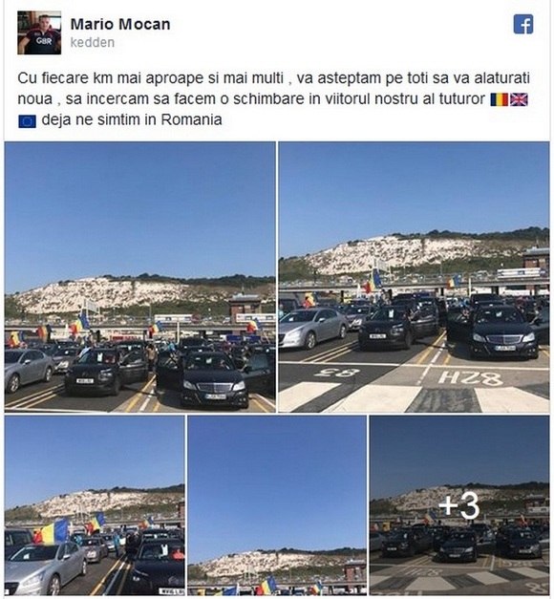554x599 pixels.
Task: Open bottom-left photo with silver car
Action: click(95, 505)
